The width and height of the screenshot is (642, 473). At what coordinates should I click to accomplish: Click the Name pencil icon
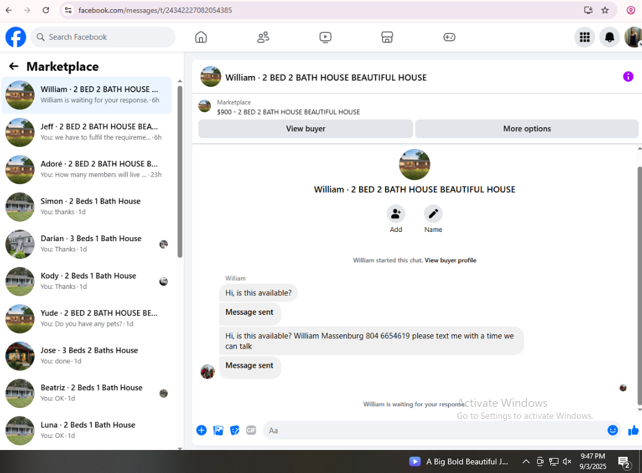[433, 214]
